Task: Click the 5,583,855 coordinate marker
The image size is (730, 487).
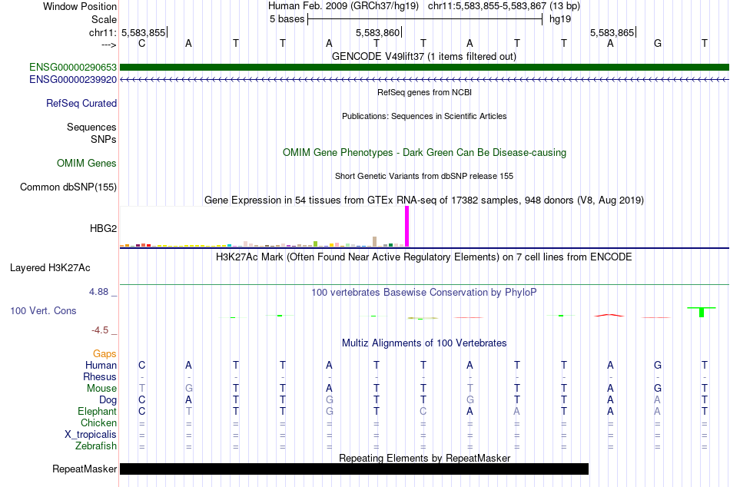Action: (x=144, y=32)
